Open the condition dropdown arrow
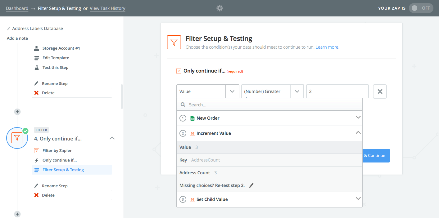Screen dimensions: 439x218 (297, 91)
